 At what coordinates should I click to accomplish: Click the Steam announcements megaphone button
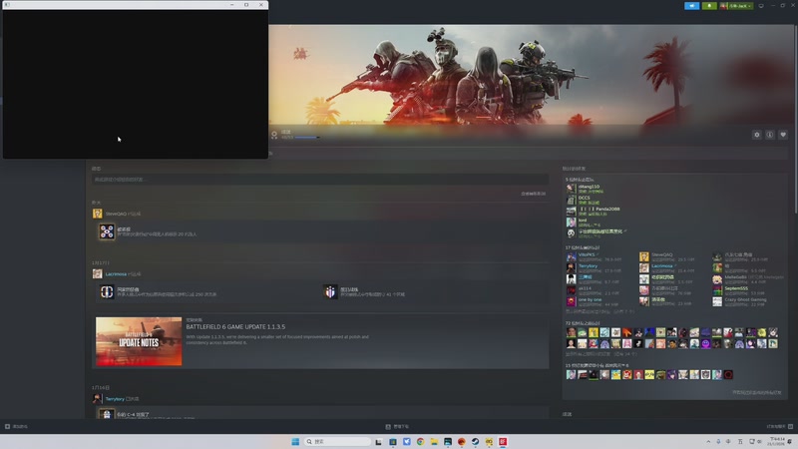click(x=691, y=6)
